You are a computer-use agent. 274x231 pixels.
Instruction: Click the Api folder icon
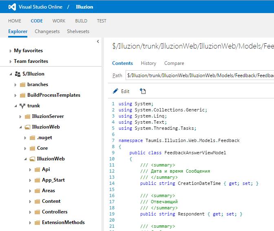click(37, 170)
